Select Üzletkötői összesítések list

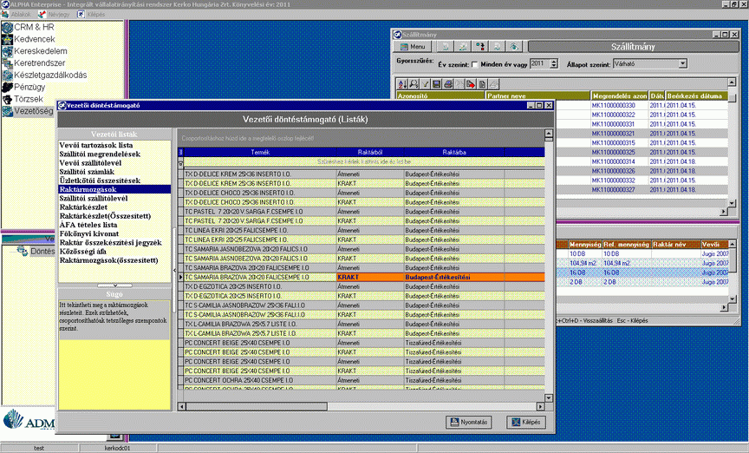pos(100,181)
